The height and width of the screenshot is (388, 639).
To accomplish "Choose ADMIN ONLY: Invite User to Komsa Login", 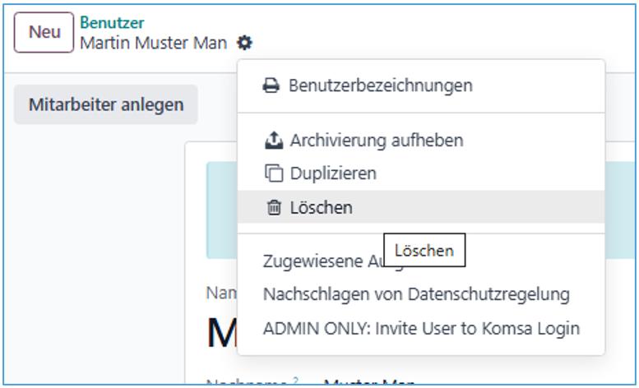I will pos(421,328).
